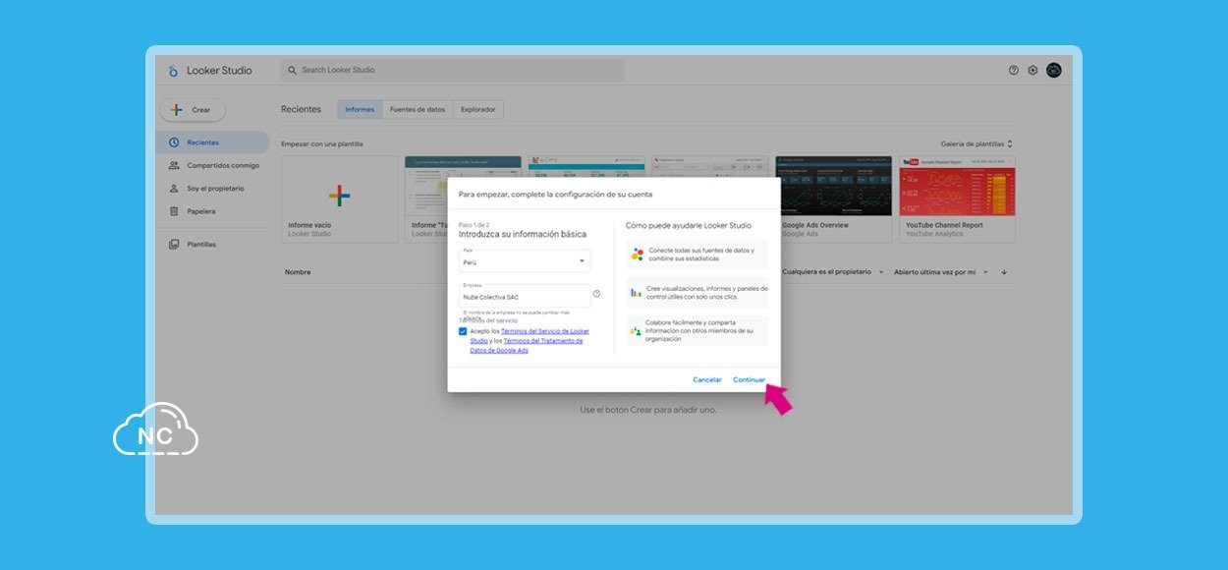Switch to the Fuentes de datos tab
The image size is (1228, 570).
[x=418, y=109]
